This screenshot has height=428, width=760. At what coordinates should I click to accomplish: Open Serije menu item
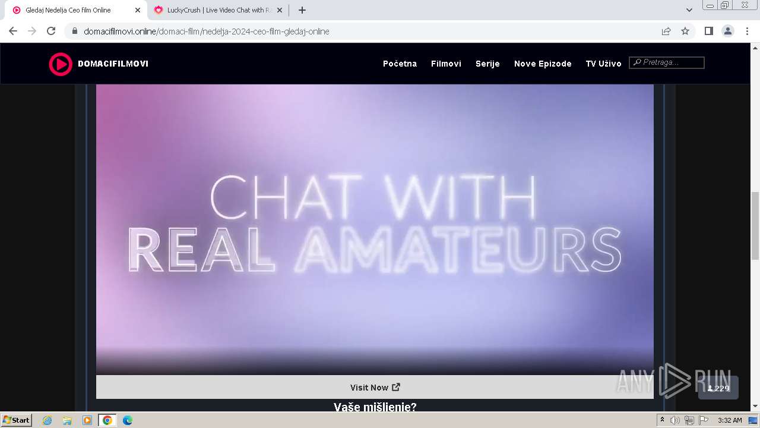pos(487,64)
